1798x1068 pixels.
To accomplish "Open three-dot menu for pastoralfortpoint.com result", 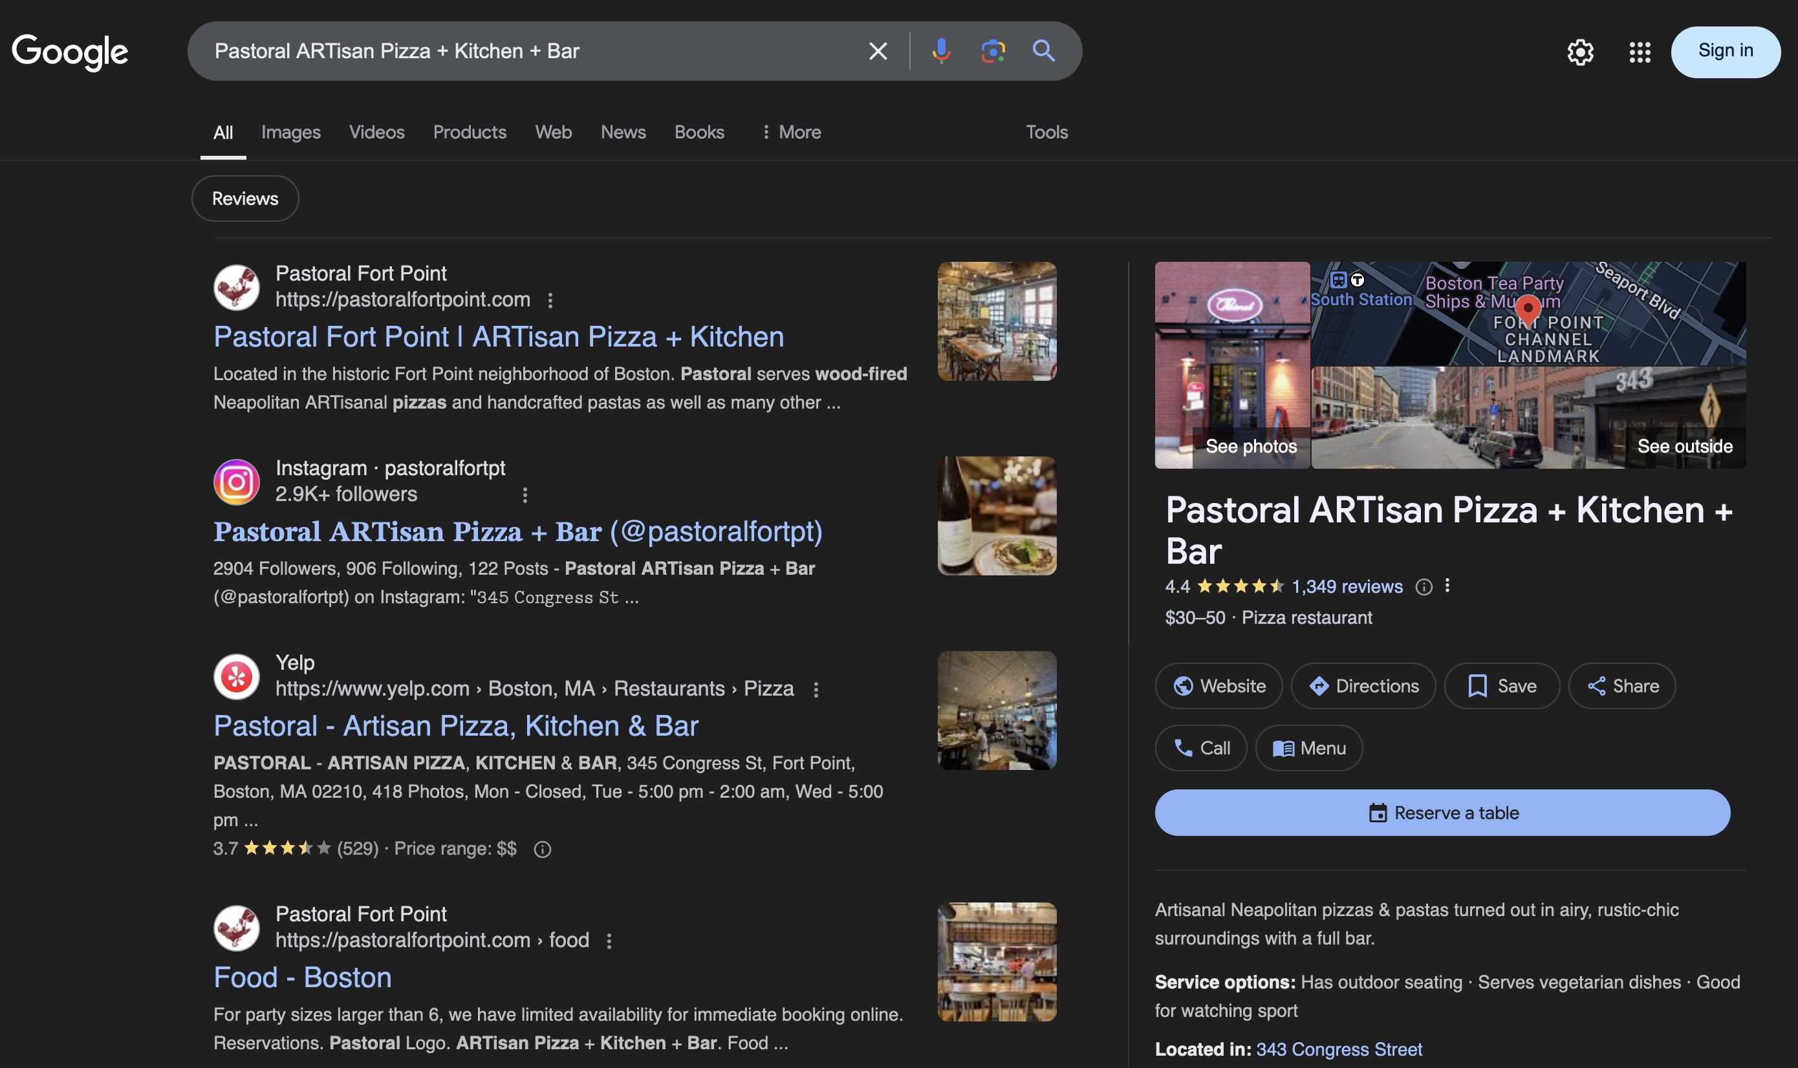I will (550, 300).
